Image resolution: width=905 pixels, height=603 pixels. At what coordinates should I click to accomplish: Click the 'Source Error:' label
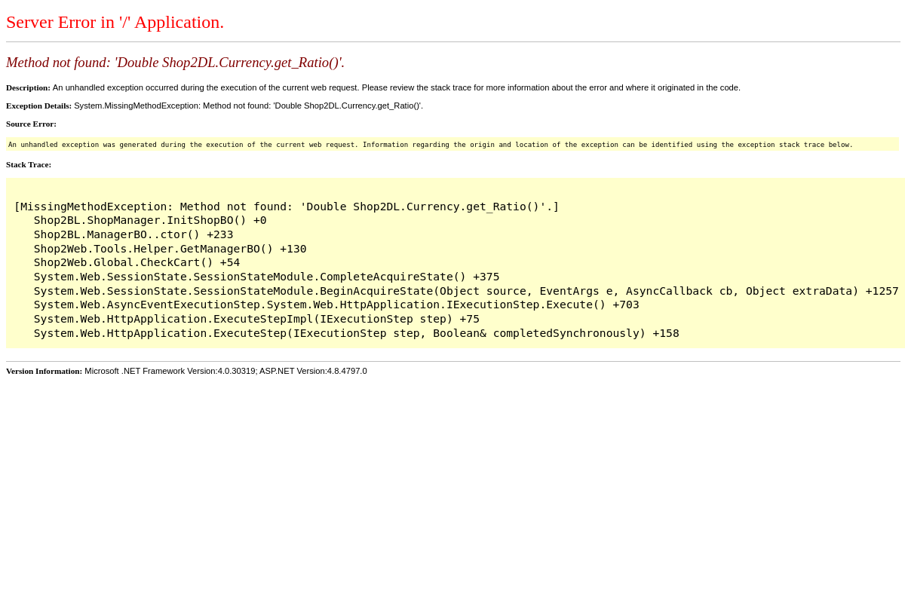(x=31, y=124)
